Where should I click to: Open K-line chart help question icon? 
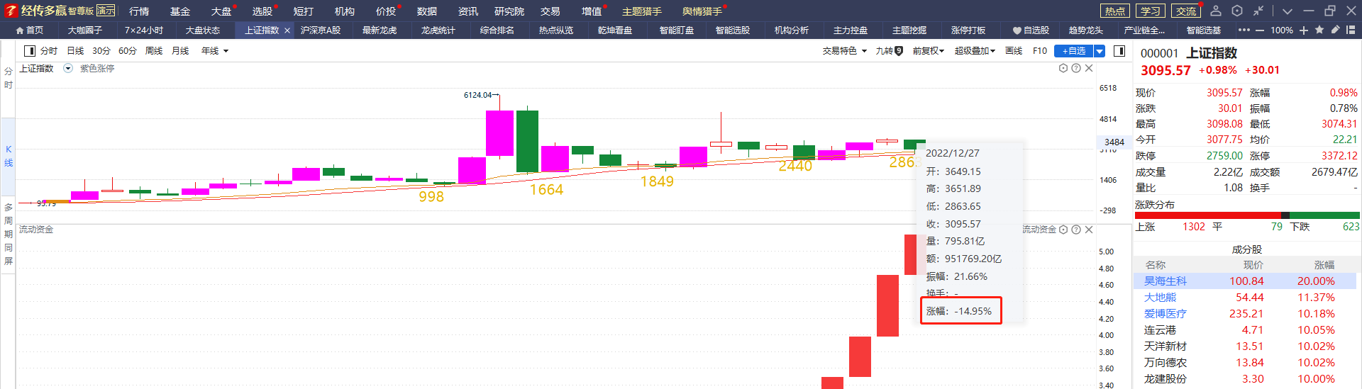(x=1076, y=68)
